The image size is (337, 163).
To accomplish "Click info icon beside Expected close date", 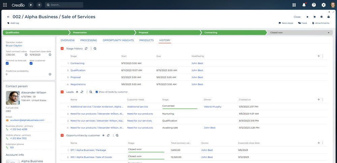I will (x=50, y=55).
